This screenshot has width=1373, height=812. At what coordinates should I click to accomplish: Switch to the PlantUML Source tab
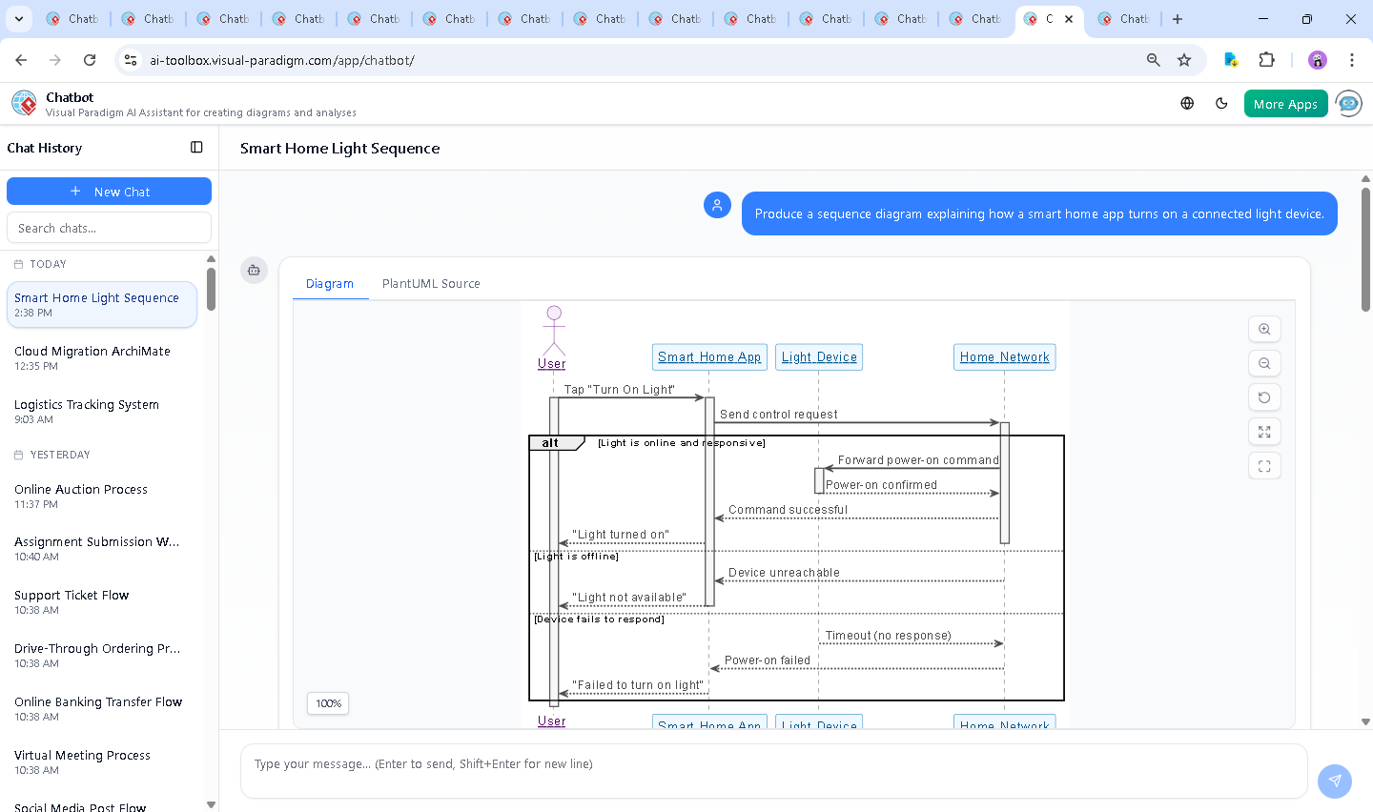[431, 283]
